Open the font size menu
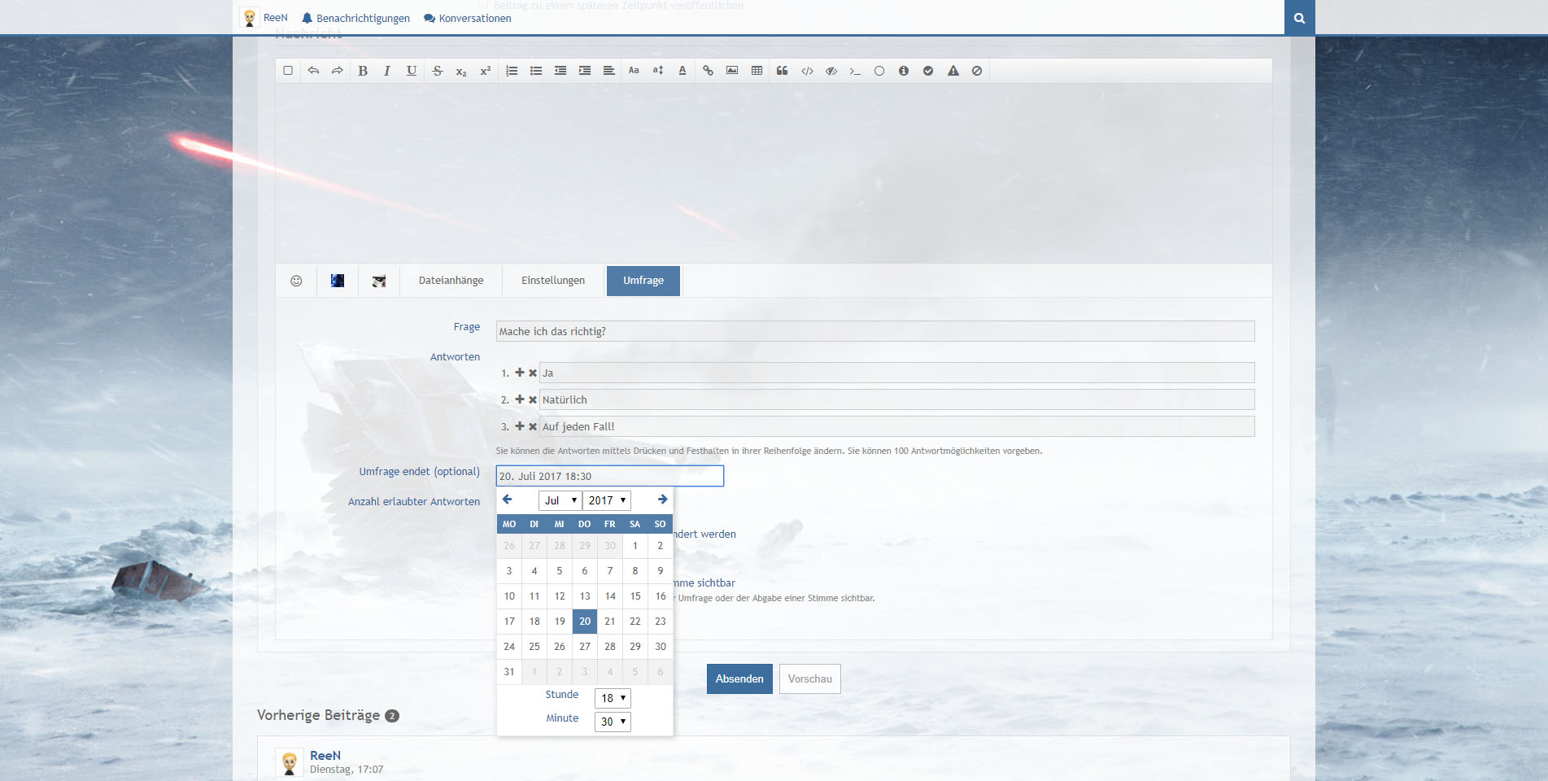Image resolution: width=1548 pixels, height=781 pixels. pos(658,71)
